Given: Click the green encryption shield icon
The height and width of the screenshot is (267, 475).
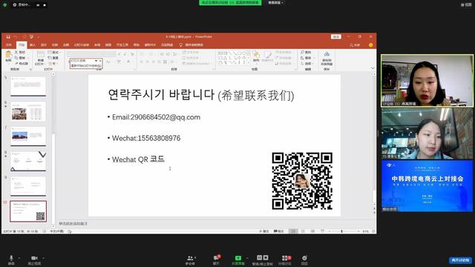Looking at the screenshot, I should (5, 5).
